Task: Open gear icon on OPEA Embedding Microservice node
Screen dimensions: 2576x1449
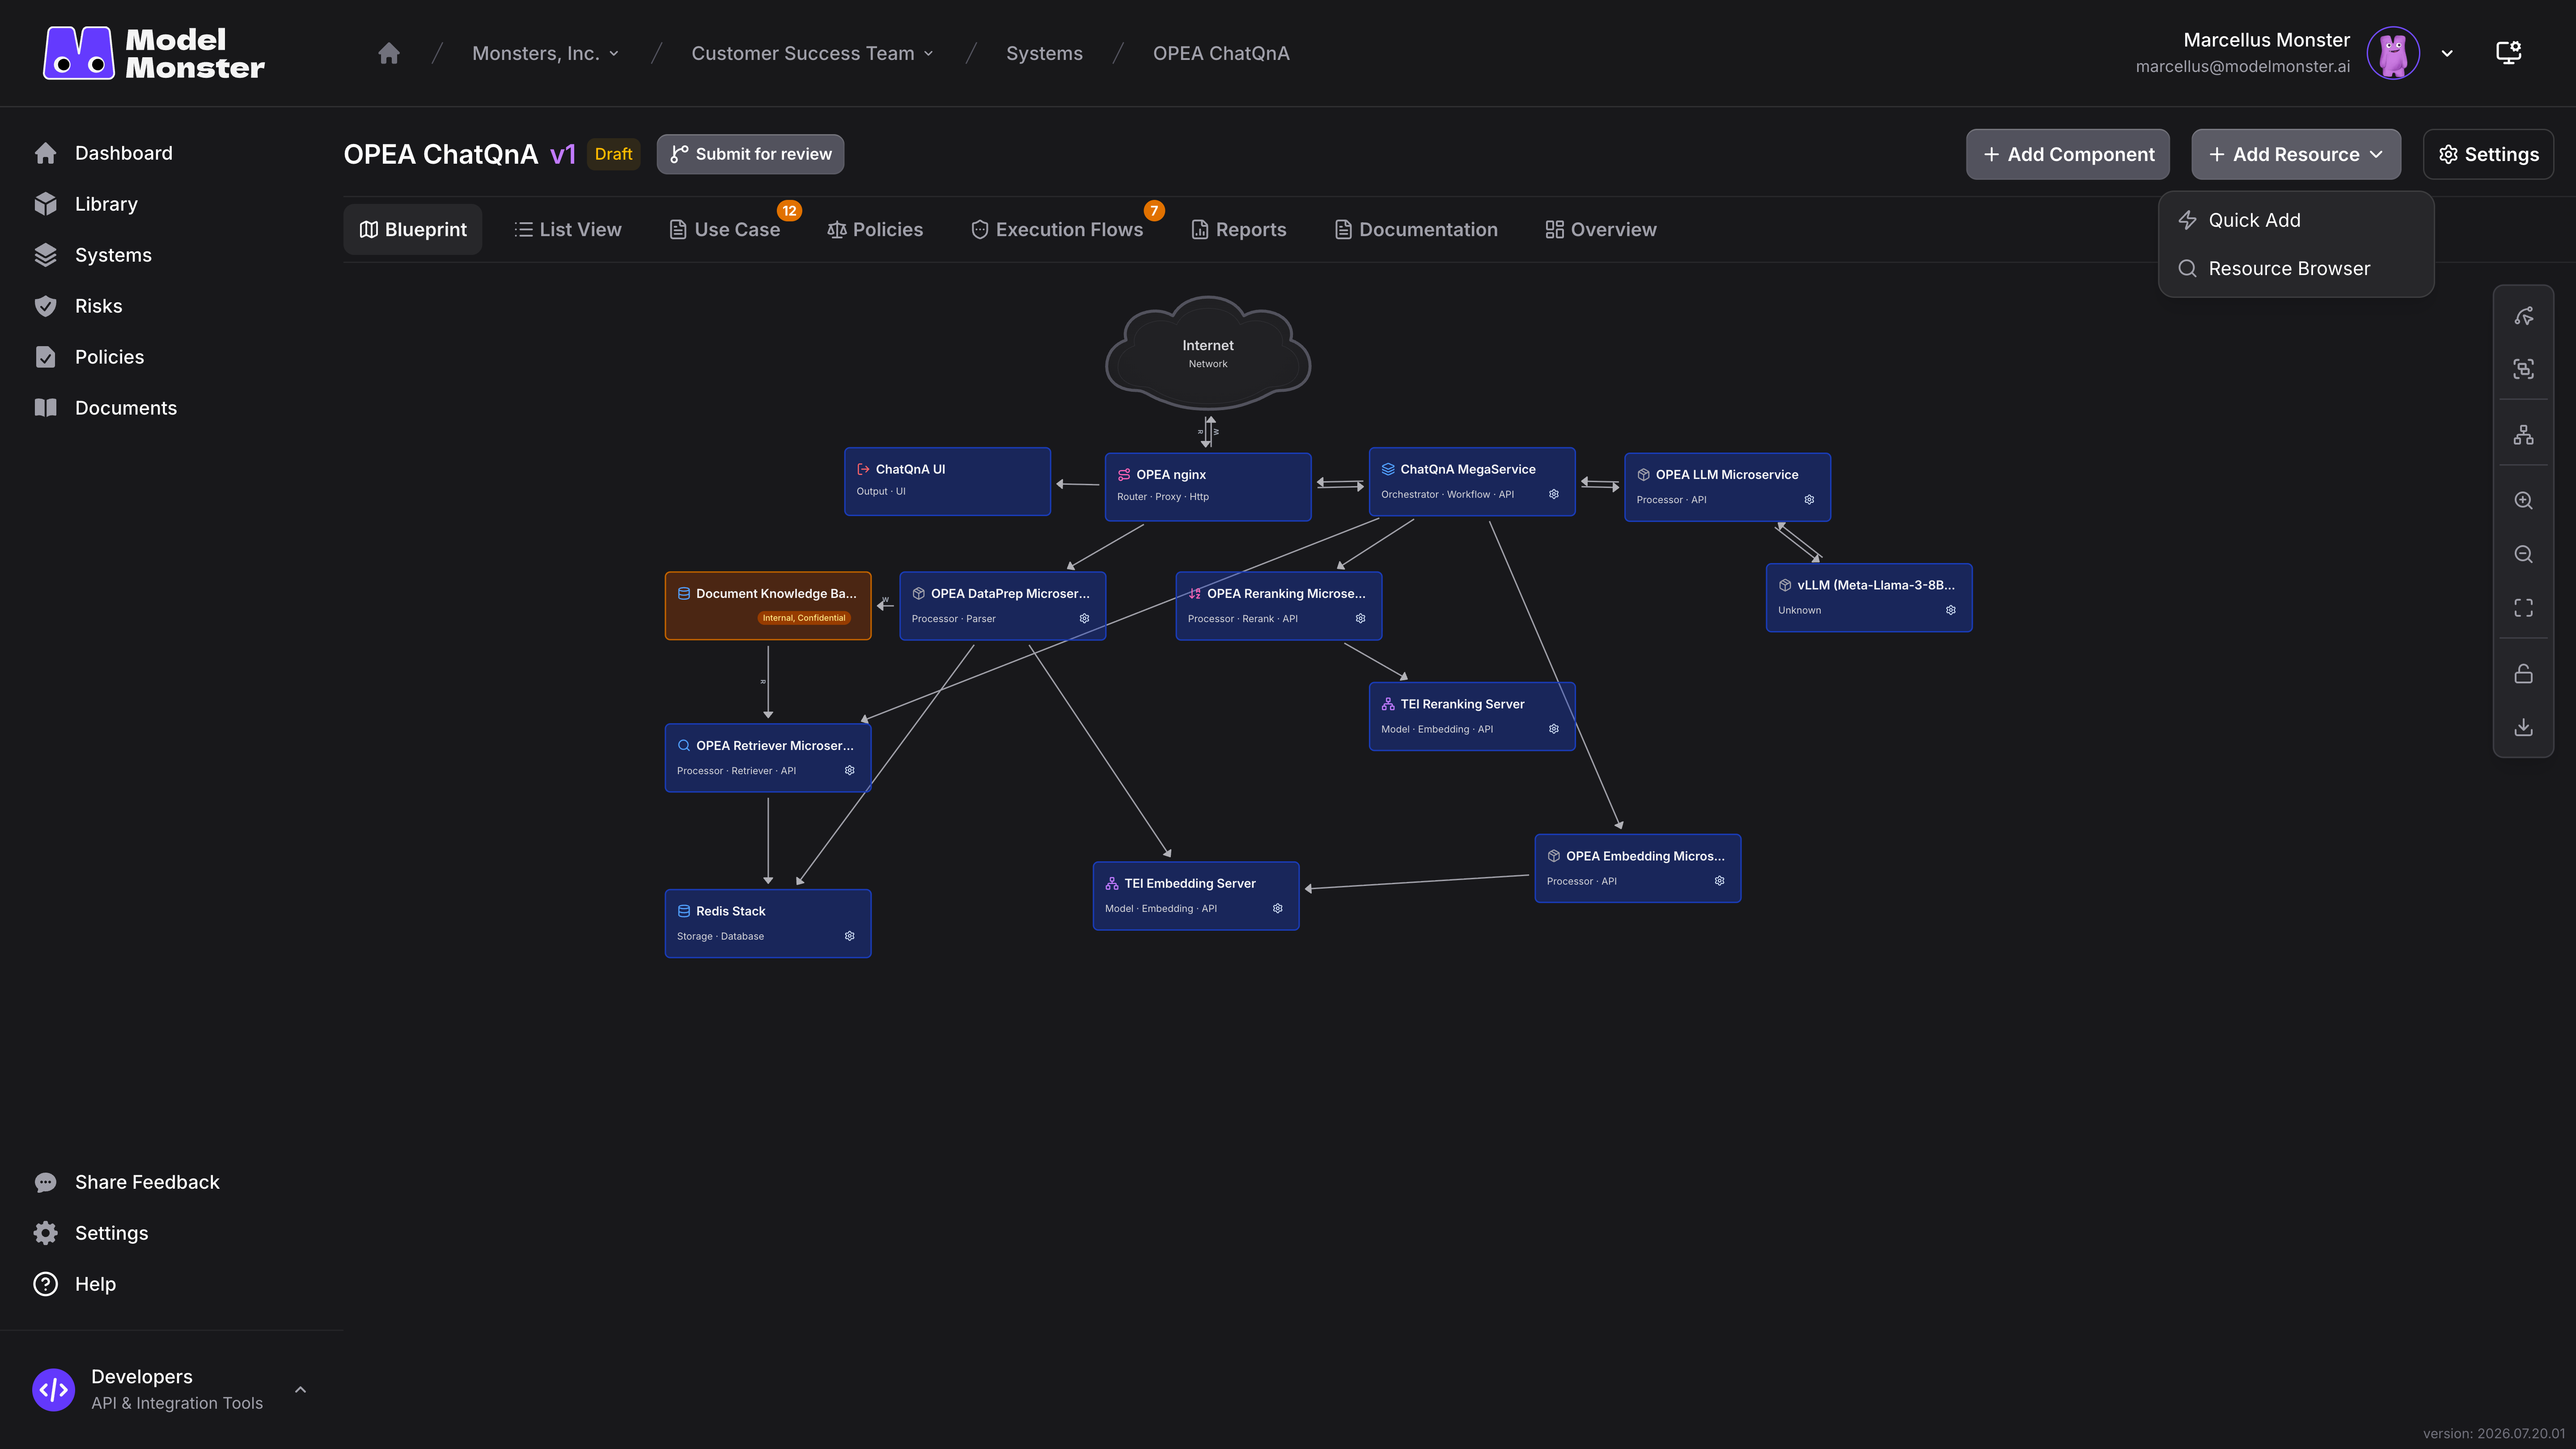Action: [1719, 881]
